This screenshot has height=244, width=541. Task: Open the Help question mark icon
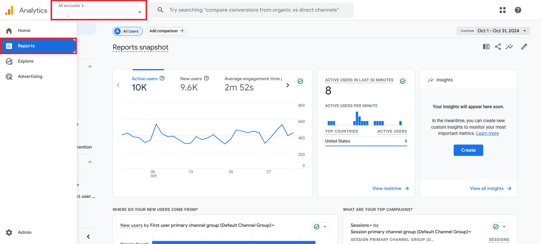click(518, 10)
